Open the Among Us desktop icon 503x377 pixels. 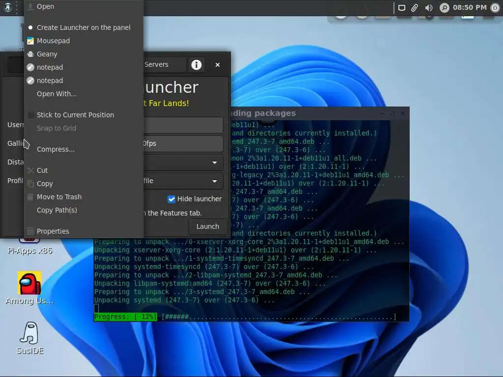click(29, 288)
